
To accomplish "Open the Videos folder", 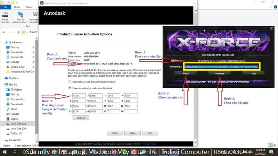I will tap(14, 119).
